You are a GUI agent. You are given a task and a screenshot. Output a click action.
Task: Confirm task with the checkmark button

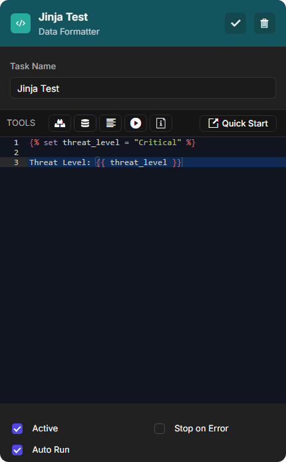tap(235, 23)
